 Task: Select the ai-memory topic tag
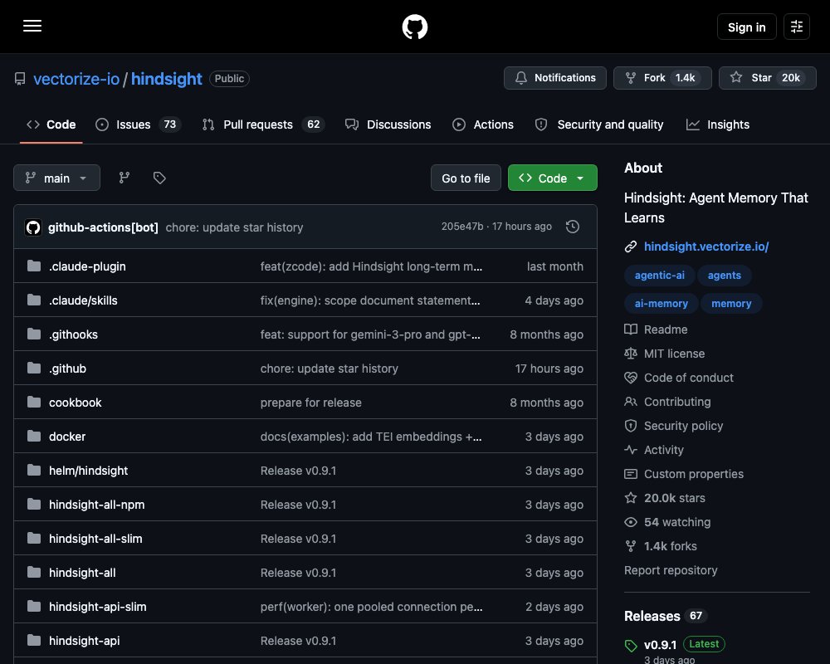(x=662, y=304)
